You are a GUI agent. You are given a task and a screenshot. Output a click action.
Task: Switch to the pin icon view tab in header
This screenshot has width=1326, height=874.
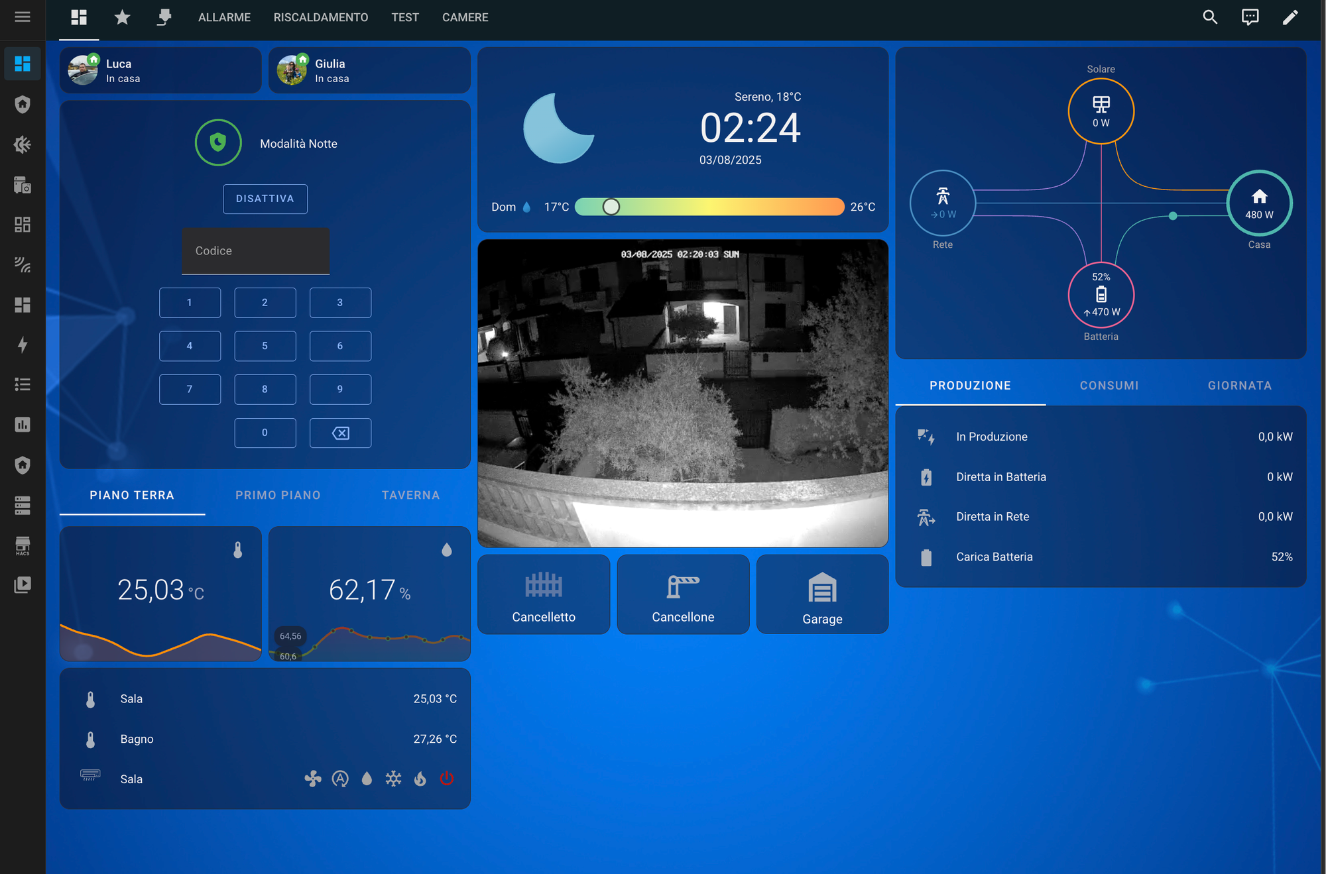point(164,17)
